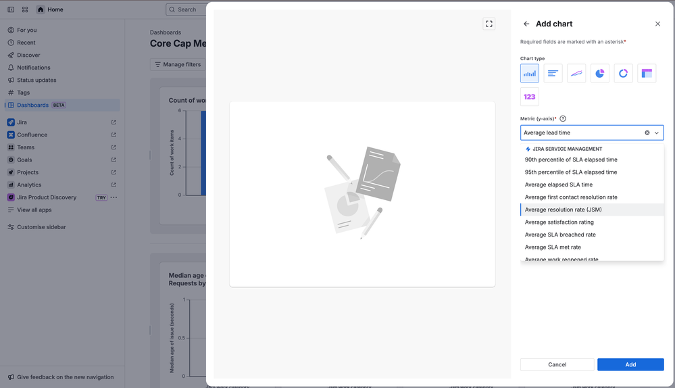Click the Dashboards breadcrumb
Screen dimensions: 675x388
[x=166, y=32]
